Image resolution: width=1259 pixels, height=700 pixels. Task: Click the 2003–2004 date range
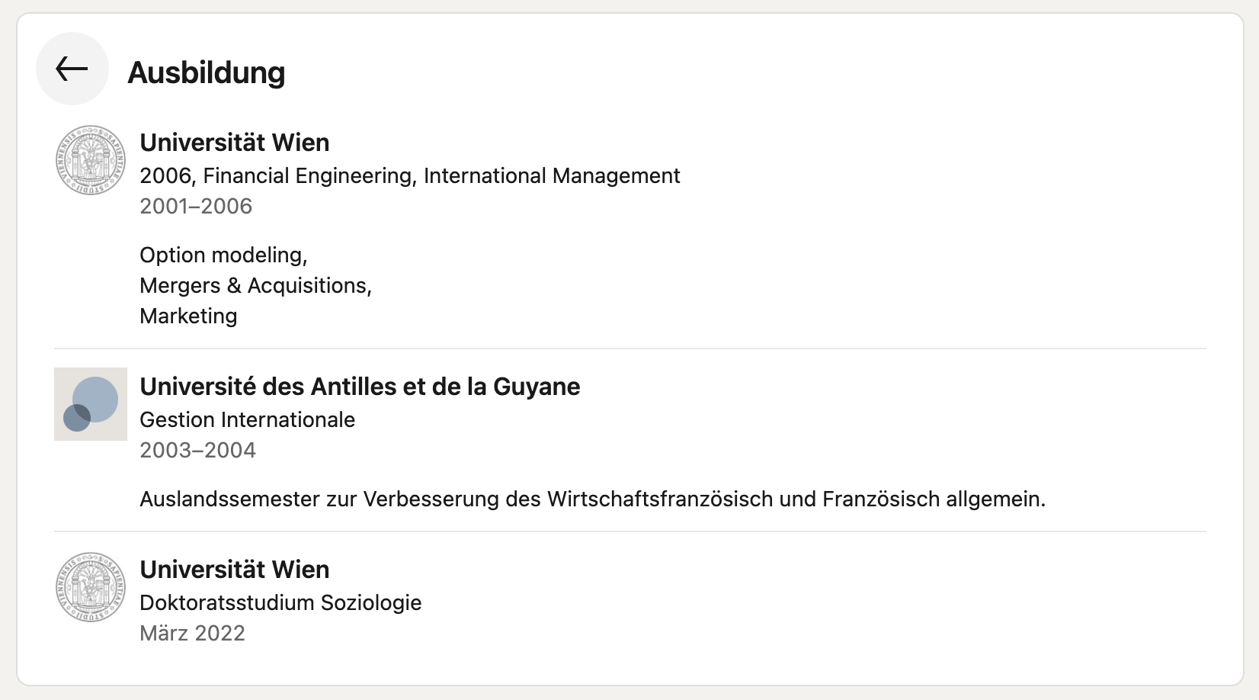point(198,450)
